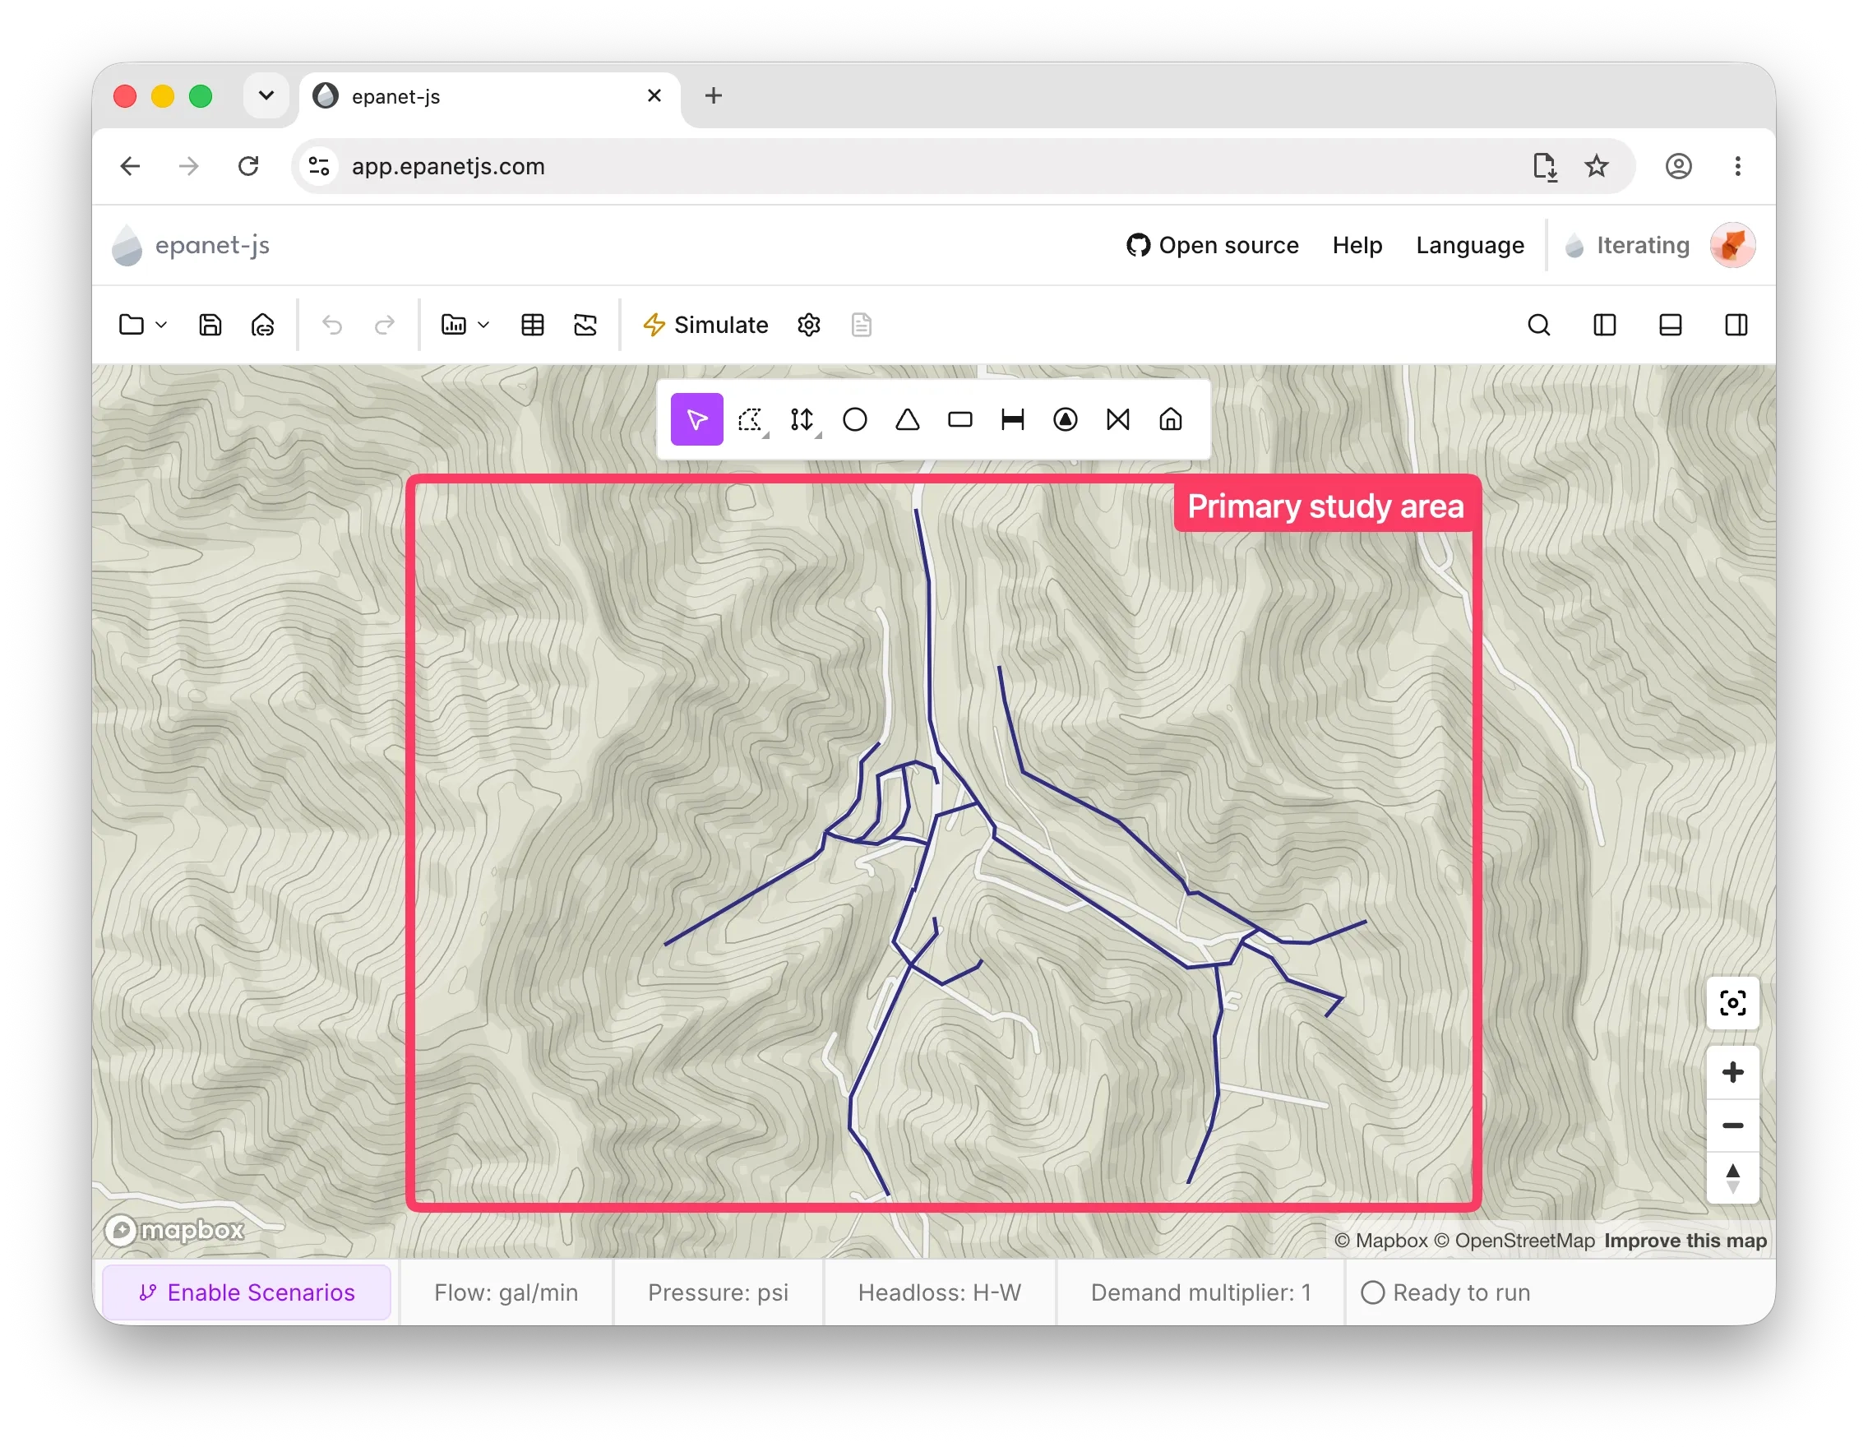Click Headloss: H-W status entry
This screenshot has height=1447, width=1868.
(940, 1292)
